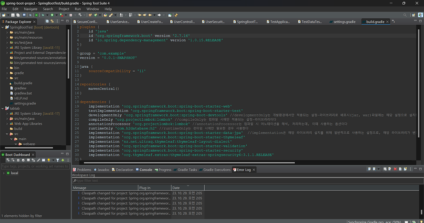This screenshot has height=223, width=424.
Task: Toggle Link with Editor in Boot Dashboard
Action: pos(33,160)
